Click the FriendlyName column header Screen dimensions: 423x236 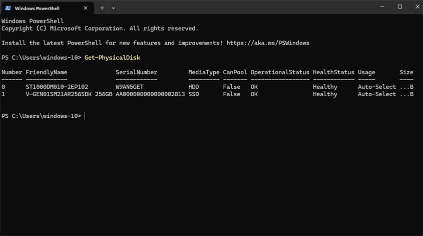47,72
